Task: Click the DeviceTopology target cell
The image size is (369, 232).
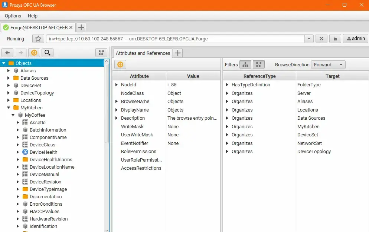Action: coord(314,151)
